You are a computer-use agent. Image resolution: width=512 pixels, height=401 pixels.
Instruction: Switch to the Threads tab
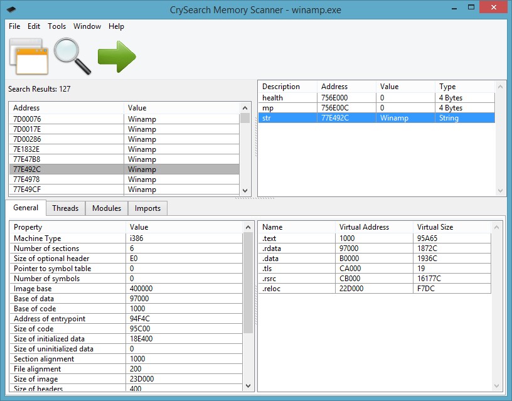point(65,208)
